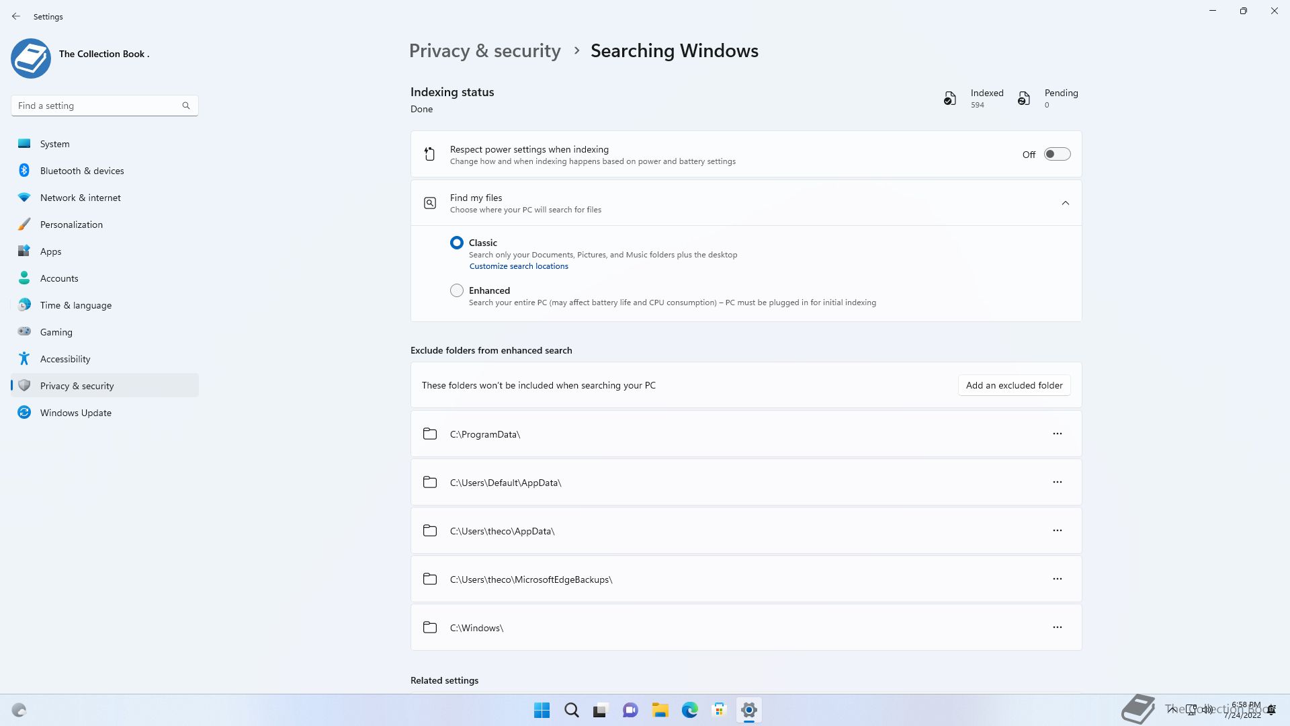Click the Privacy & security breadcrumb
1290x726 pixels.
click(x=484, y=50)
